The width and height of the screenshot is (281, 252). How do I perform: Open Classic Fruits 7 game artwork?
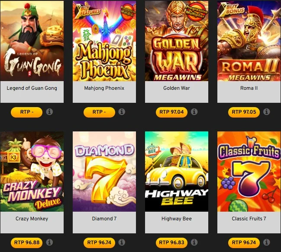[249, 171]
